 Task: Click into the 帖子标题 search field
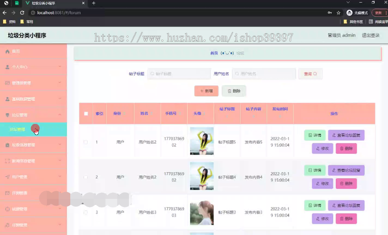(179, 74)
